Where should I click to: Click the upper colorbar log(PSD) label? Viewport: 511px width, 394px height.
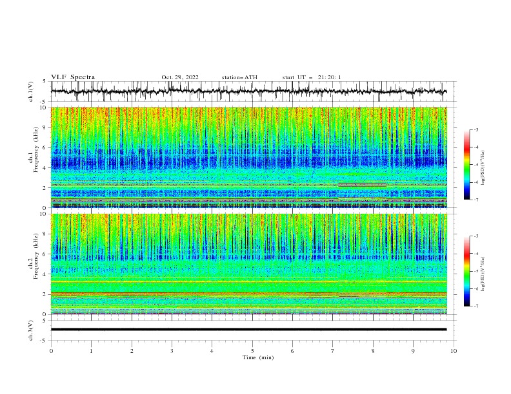[x=483, y=167]
